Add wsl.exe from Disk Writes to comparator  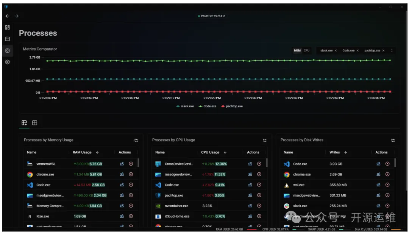coord(378,185)
